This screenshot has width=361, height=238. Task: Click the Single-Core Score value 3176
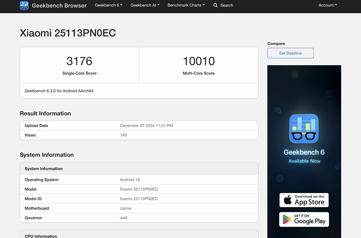point(79,61)
